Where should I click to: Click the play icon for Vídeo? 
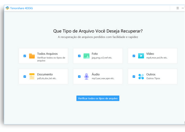(141, 56)
